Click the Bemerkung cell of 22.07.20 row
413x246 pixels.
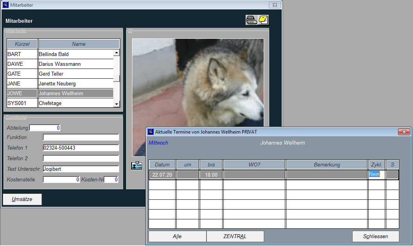click(327, 175)
